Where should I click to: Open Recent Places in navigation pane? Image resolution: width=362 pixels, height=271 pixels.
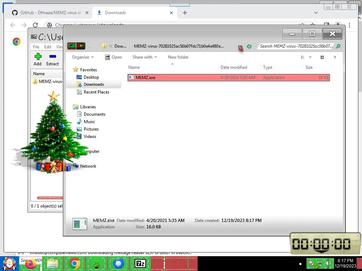pos(93,92)
